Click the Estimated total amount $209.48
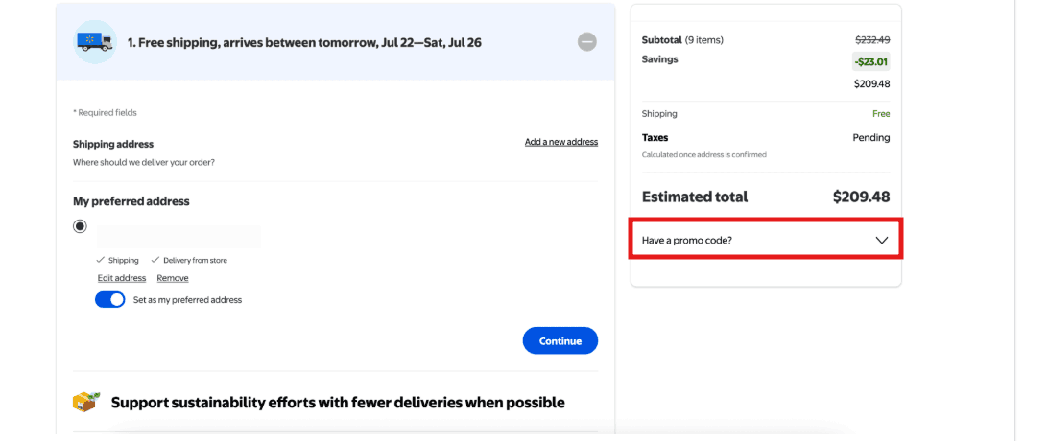This screenshot has width=1048, height=441. tap(861, 197)
